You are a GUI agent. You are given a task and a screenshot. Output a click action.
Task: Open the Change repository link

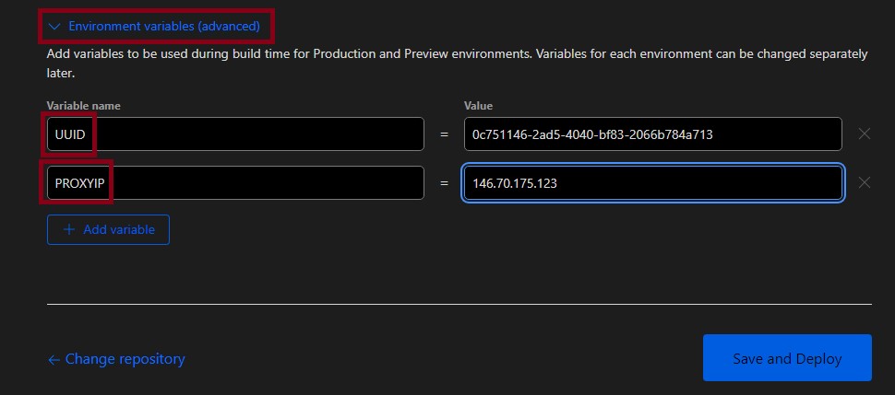click(x=125, y=359)
